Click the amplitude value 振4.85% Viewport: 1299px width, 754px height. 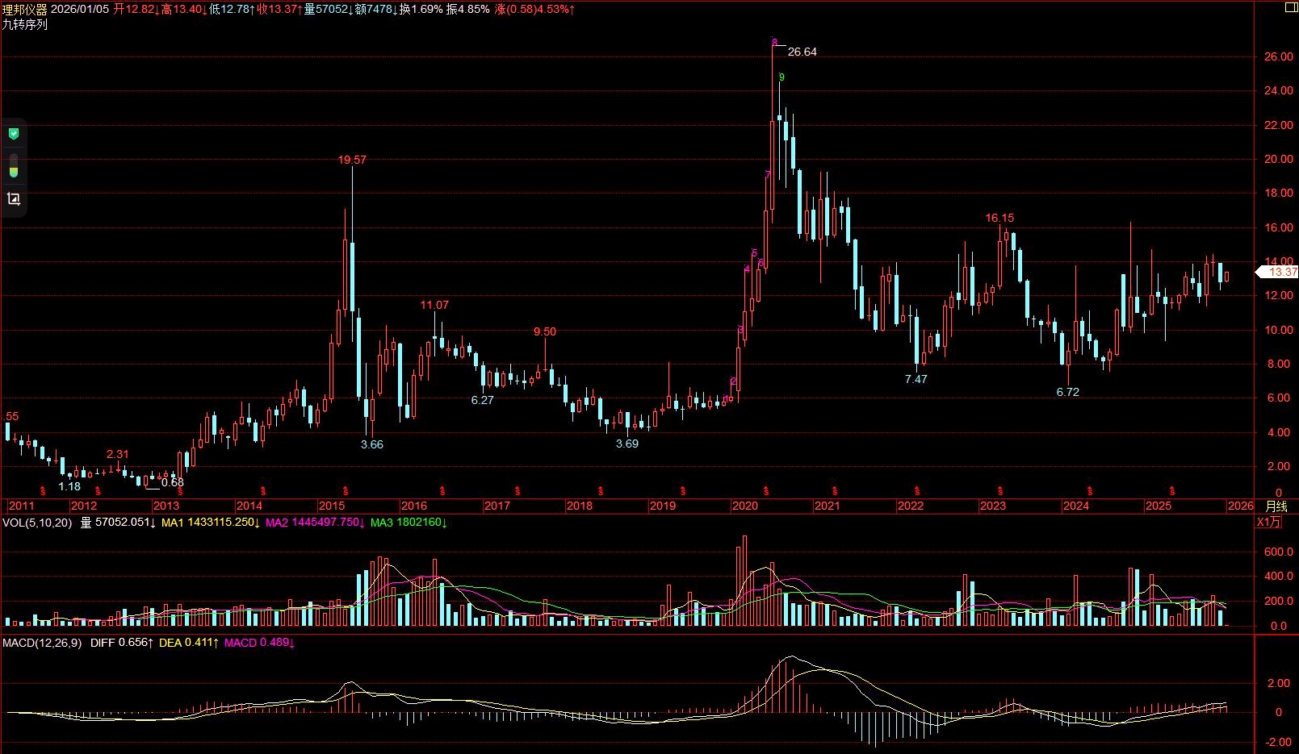(x=468, y=9)
